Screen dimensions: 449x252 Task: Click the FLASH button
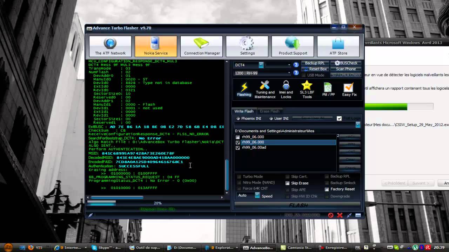coord(297,205)
